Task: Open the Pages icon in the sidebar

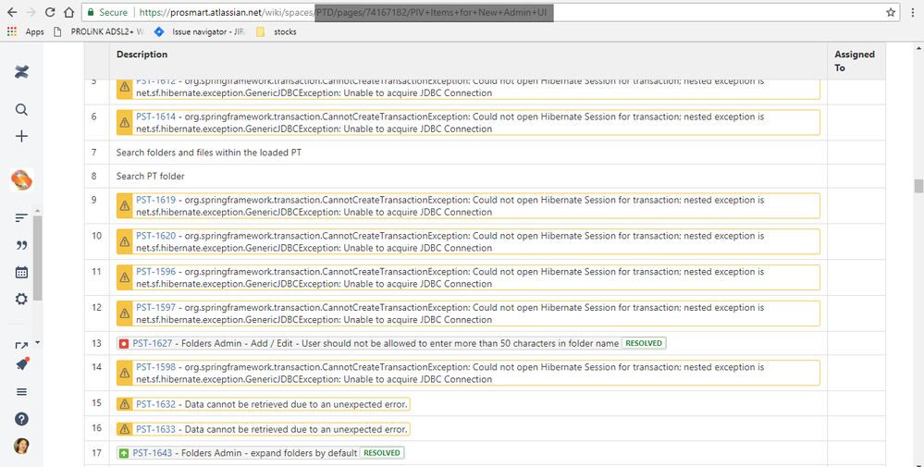Action: 22,218
